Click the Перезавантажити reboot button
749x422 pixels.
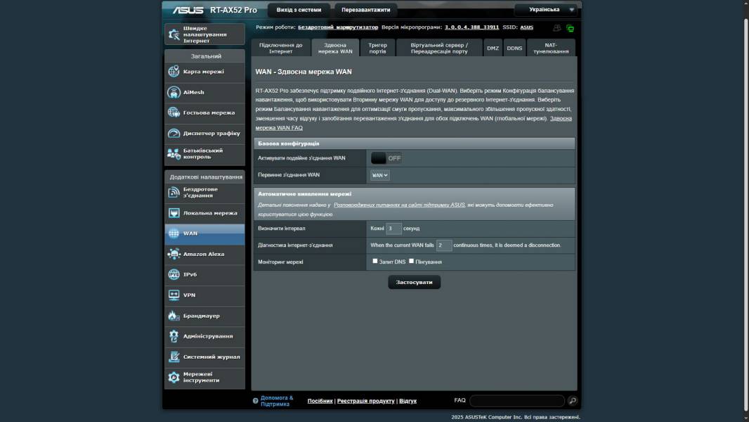coord(365,10)
